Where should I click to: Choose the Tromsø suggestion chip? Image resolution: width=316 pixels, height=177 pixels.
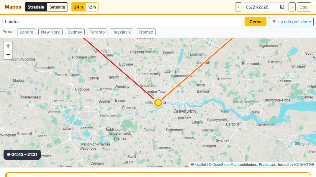pyautogui.click(x=146, y=32)
